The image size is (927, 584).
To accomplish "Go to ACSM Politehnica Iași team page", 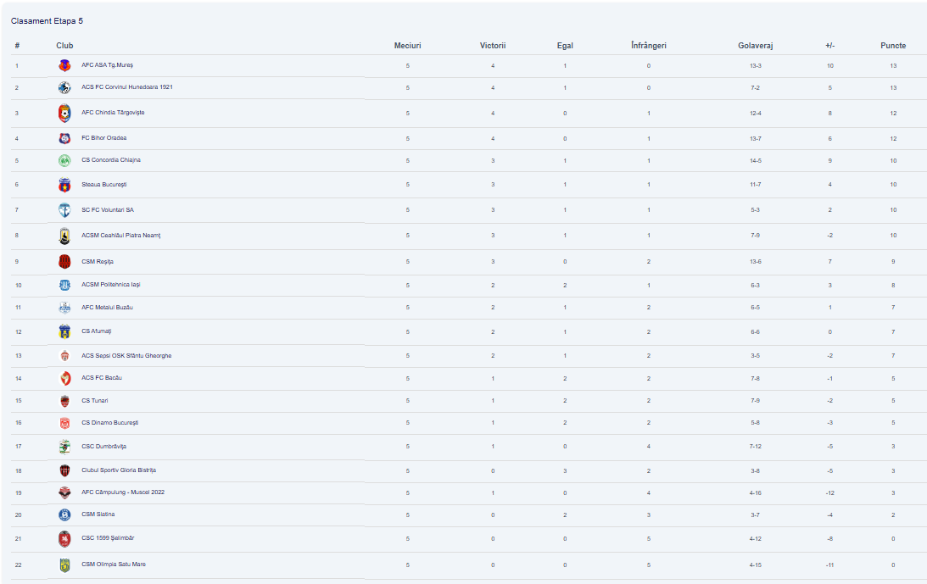I will coord(110,285).
